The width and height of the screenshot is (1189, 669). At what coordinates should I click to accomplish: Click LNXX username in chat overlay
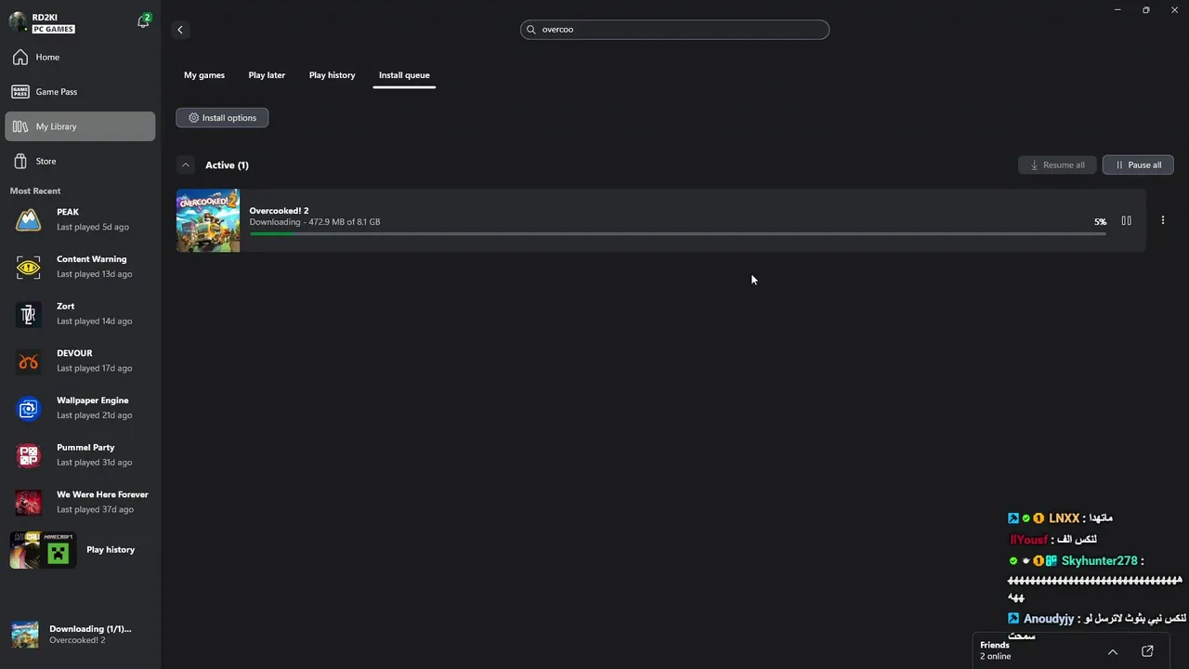click(x=1064, y=518)
